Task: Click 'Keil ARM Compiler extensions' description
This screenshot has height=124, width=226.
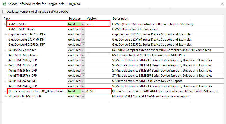Action: click(x=162, y=50)
